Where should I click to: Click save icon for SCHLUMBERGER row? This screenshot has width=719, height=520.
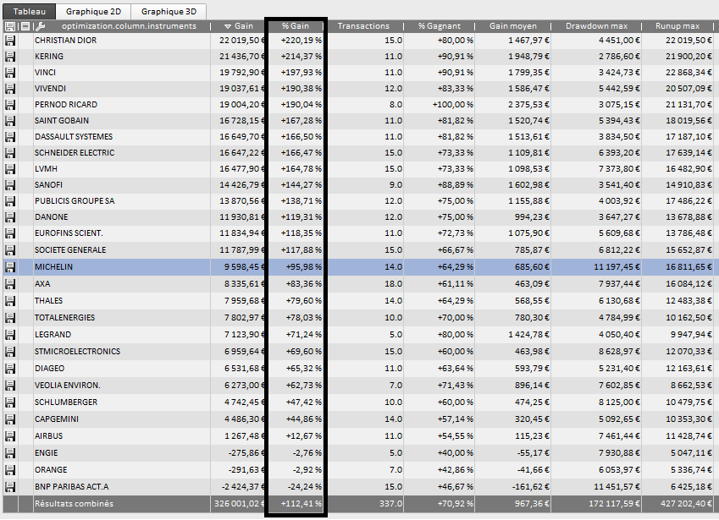pos(10,402)
